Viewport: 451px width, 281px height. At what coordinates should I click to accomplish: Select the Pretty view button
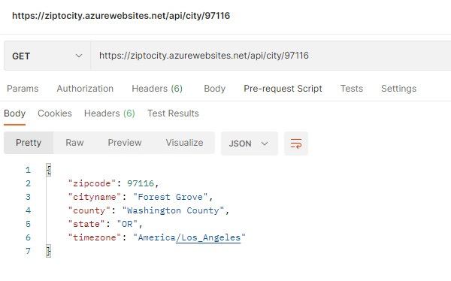pyautogui.click(x=29, y=143)
